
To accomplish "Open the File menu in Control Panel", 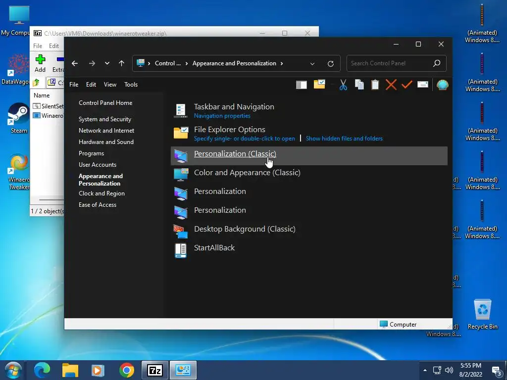I will pyautogui.click(x=74, y=84).
